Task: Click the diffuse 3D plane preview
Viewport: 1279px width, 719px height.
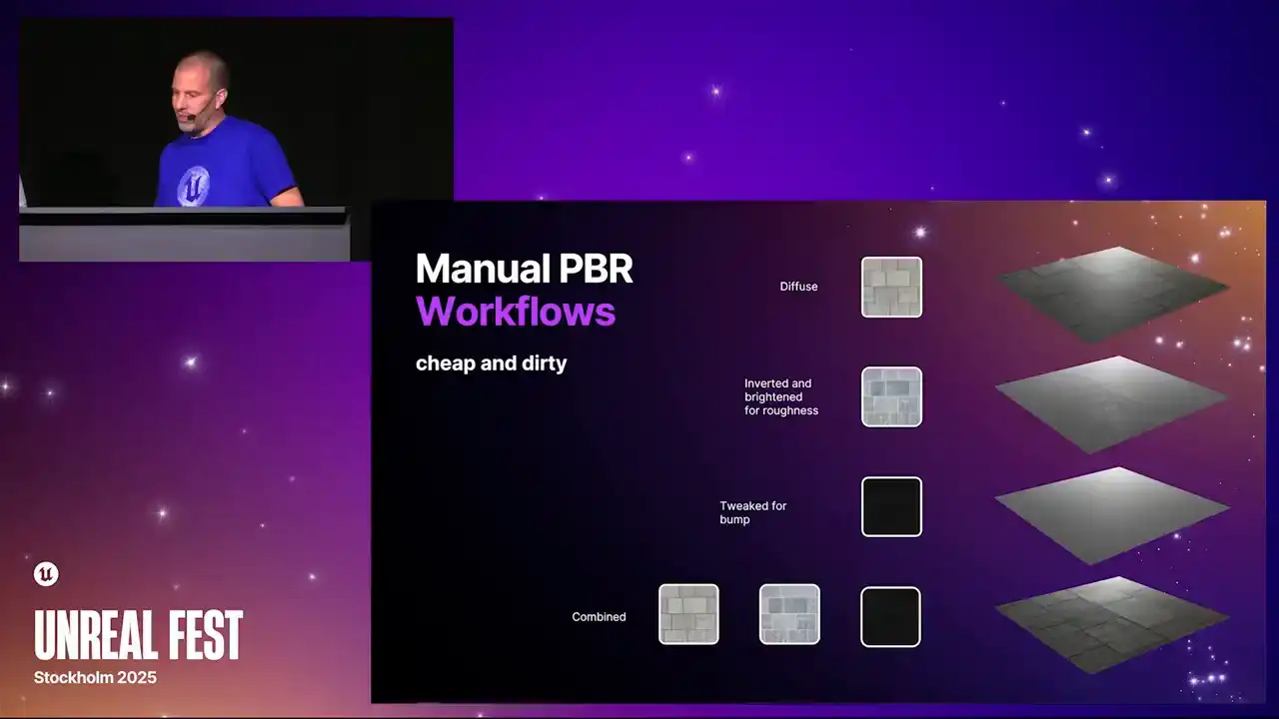Action: tap(1112, 290)
